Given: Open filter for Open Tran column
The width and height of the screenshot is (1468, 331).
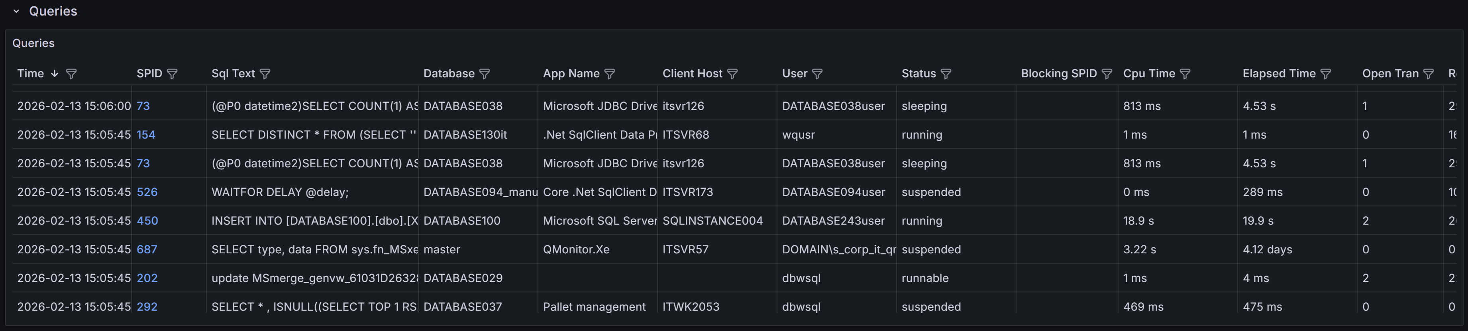Looking at the screenshot, I should click(1429, 74).
